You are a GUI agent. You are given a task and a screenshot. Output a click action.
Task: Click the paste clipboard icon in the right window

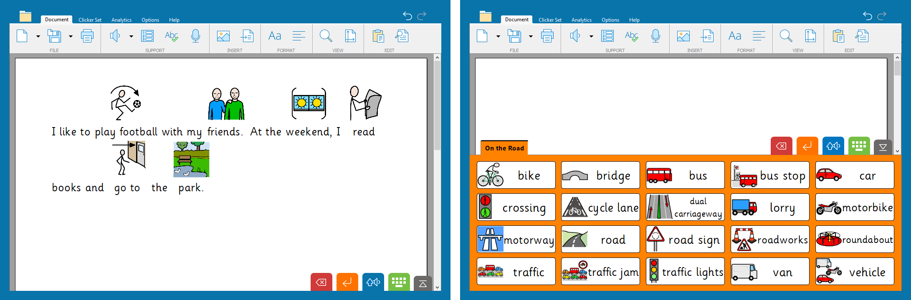point(838,36)
